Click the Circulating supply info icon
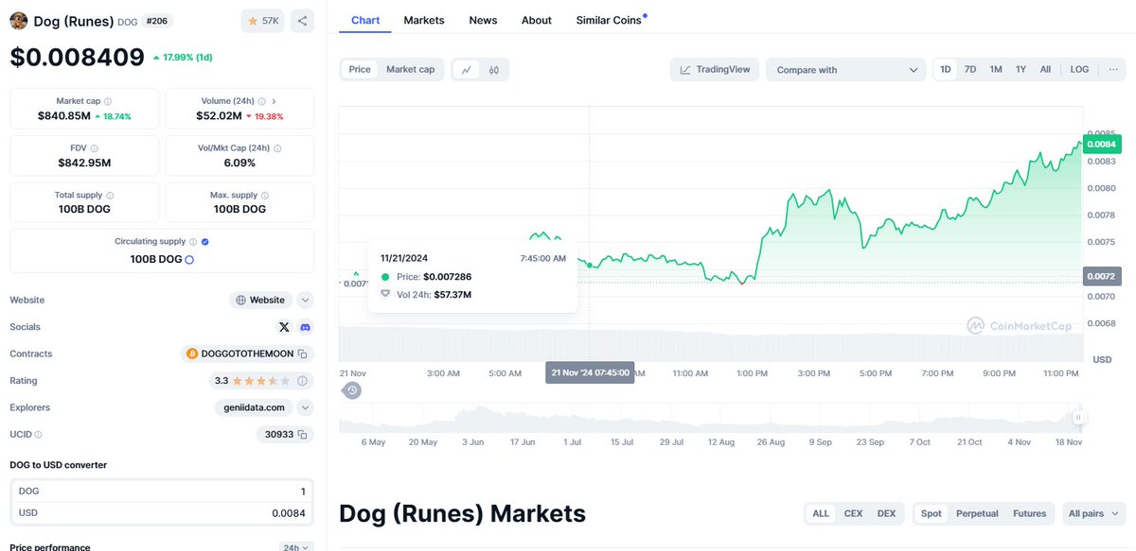 click(x=193, y=242)
